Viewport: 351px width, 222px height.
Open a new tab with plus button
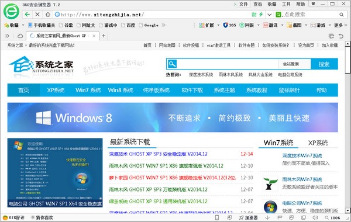[x=104, y=36]
